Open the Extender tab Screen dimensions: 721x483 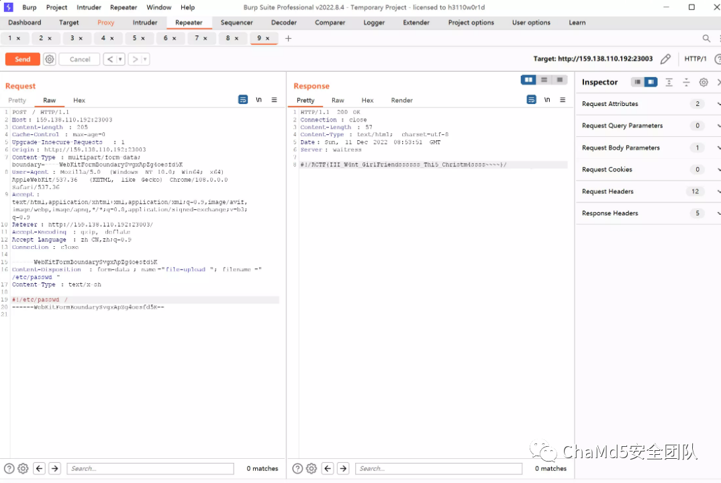point(416,23)
